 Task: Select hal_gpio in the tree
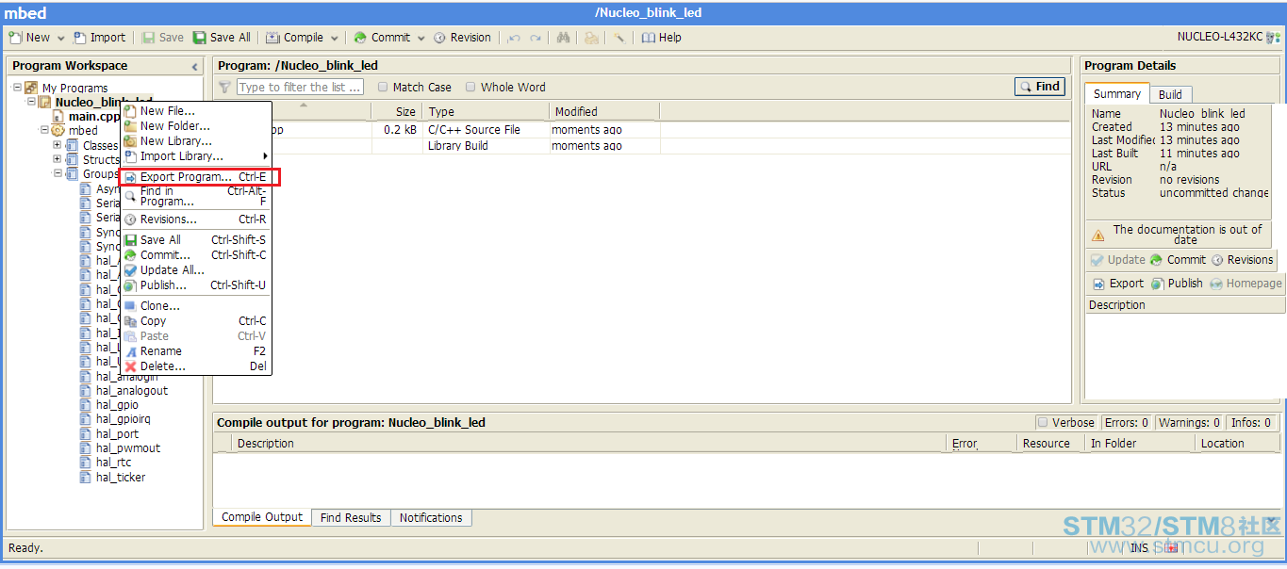(117, 405)
